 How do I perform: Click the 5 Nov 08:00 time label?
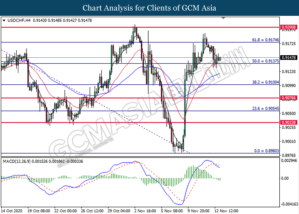[172, 211]
